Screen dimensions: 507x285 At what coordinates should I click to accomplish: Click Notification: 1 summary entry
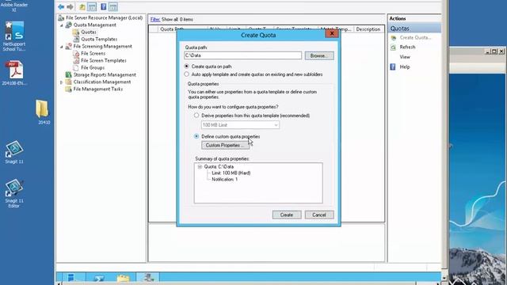[224, 180]
